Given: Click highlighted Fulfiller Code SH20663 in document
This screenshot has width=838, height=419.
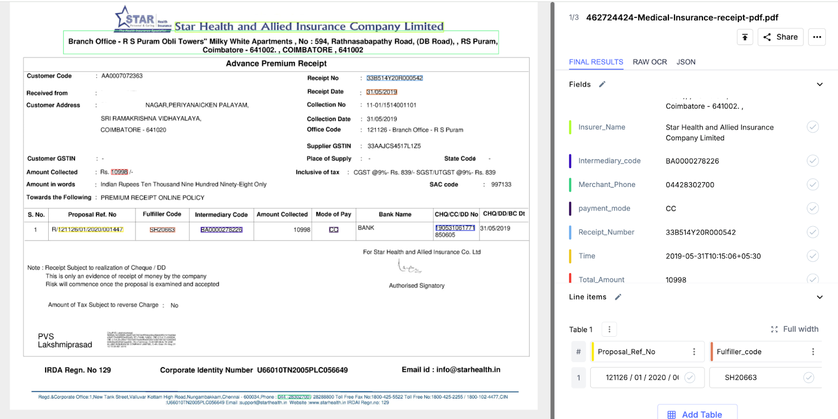Looking at the screenshot, I should (162, 230).
